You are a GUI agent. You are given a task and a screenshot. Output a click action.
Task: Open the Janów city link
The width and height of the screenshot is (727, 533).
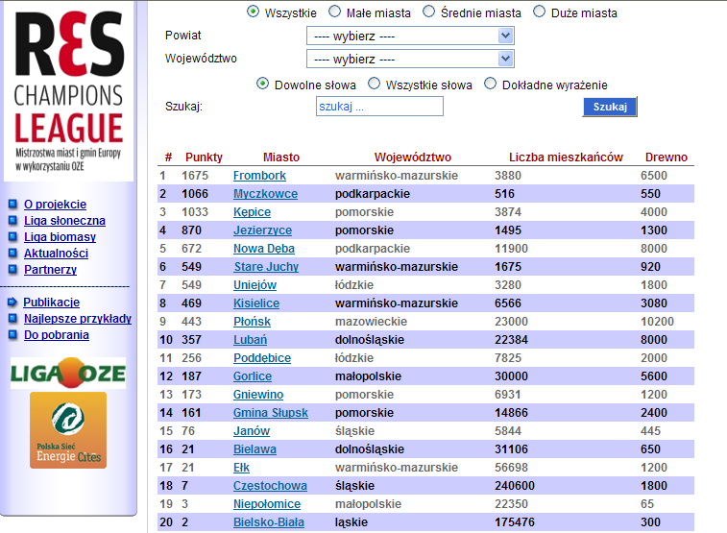point(252,431)
